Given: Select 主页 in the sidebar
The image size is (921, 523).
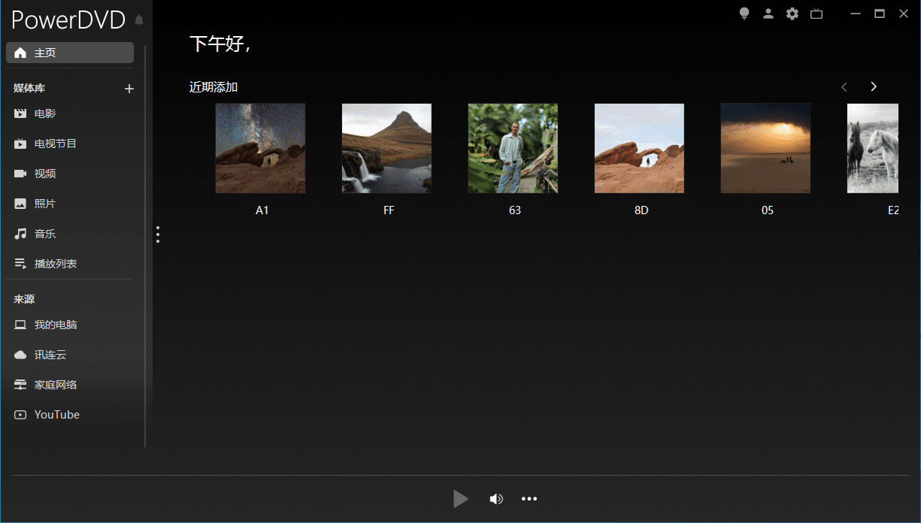Looking at the screenshot, I should coord(70,53).
